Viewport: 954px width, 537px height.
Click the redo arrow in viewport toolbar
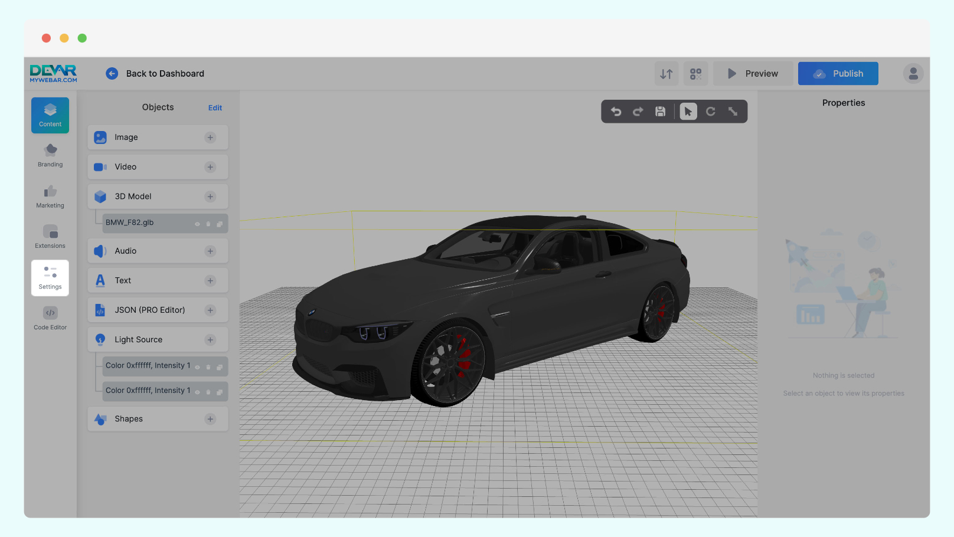click(x=638, y=112)
